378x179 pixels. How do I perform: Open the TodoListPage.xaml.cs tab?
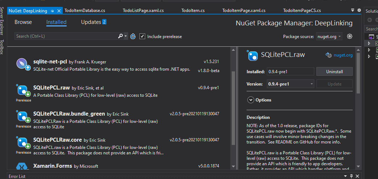(x=143, y=11)
